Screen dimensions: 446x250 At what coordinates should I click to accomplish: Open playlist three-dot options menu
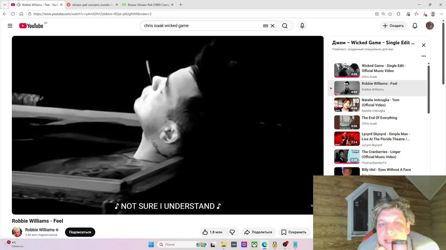[x=424, y=56]
